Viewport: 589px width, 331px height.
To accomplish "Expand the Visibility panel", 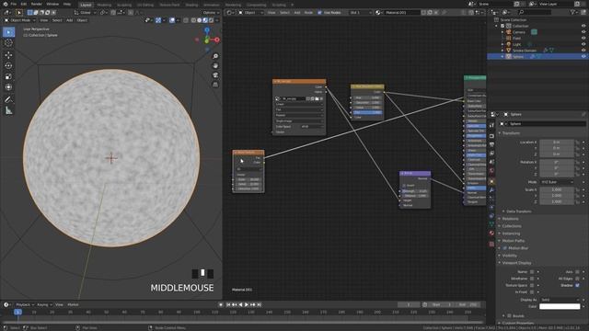I will tap(509, 256).
